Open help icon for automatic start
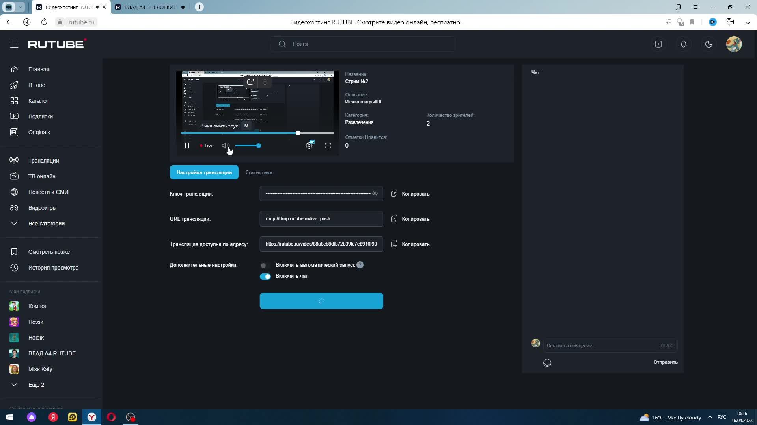 (x=360, y=265)
